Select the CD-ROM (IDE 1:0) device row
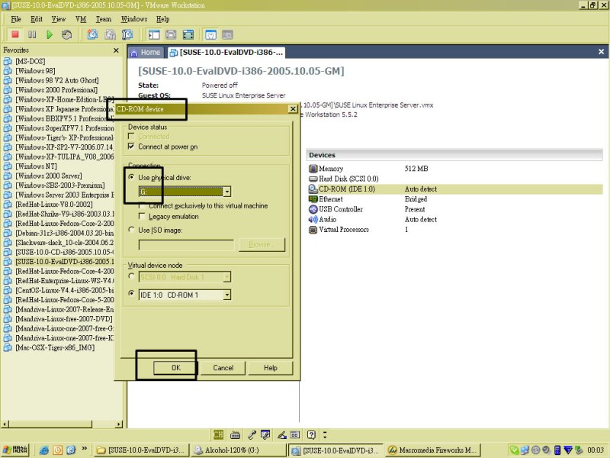The width and height of the screenshot is (610, 458). coord(455,189)
